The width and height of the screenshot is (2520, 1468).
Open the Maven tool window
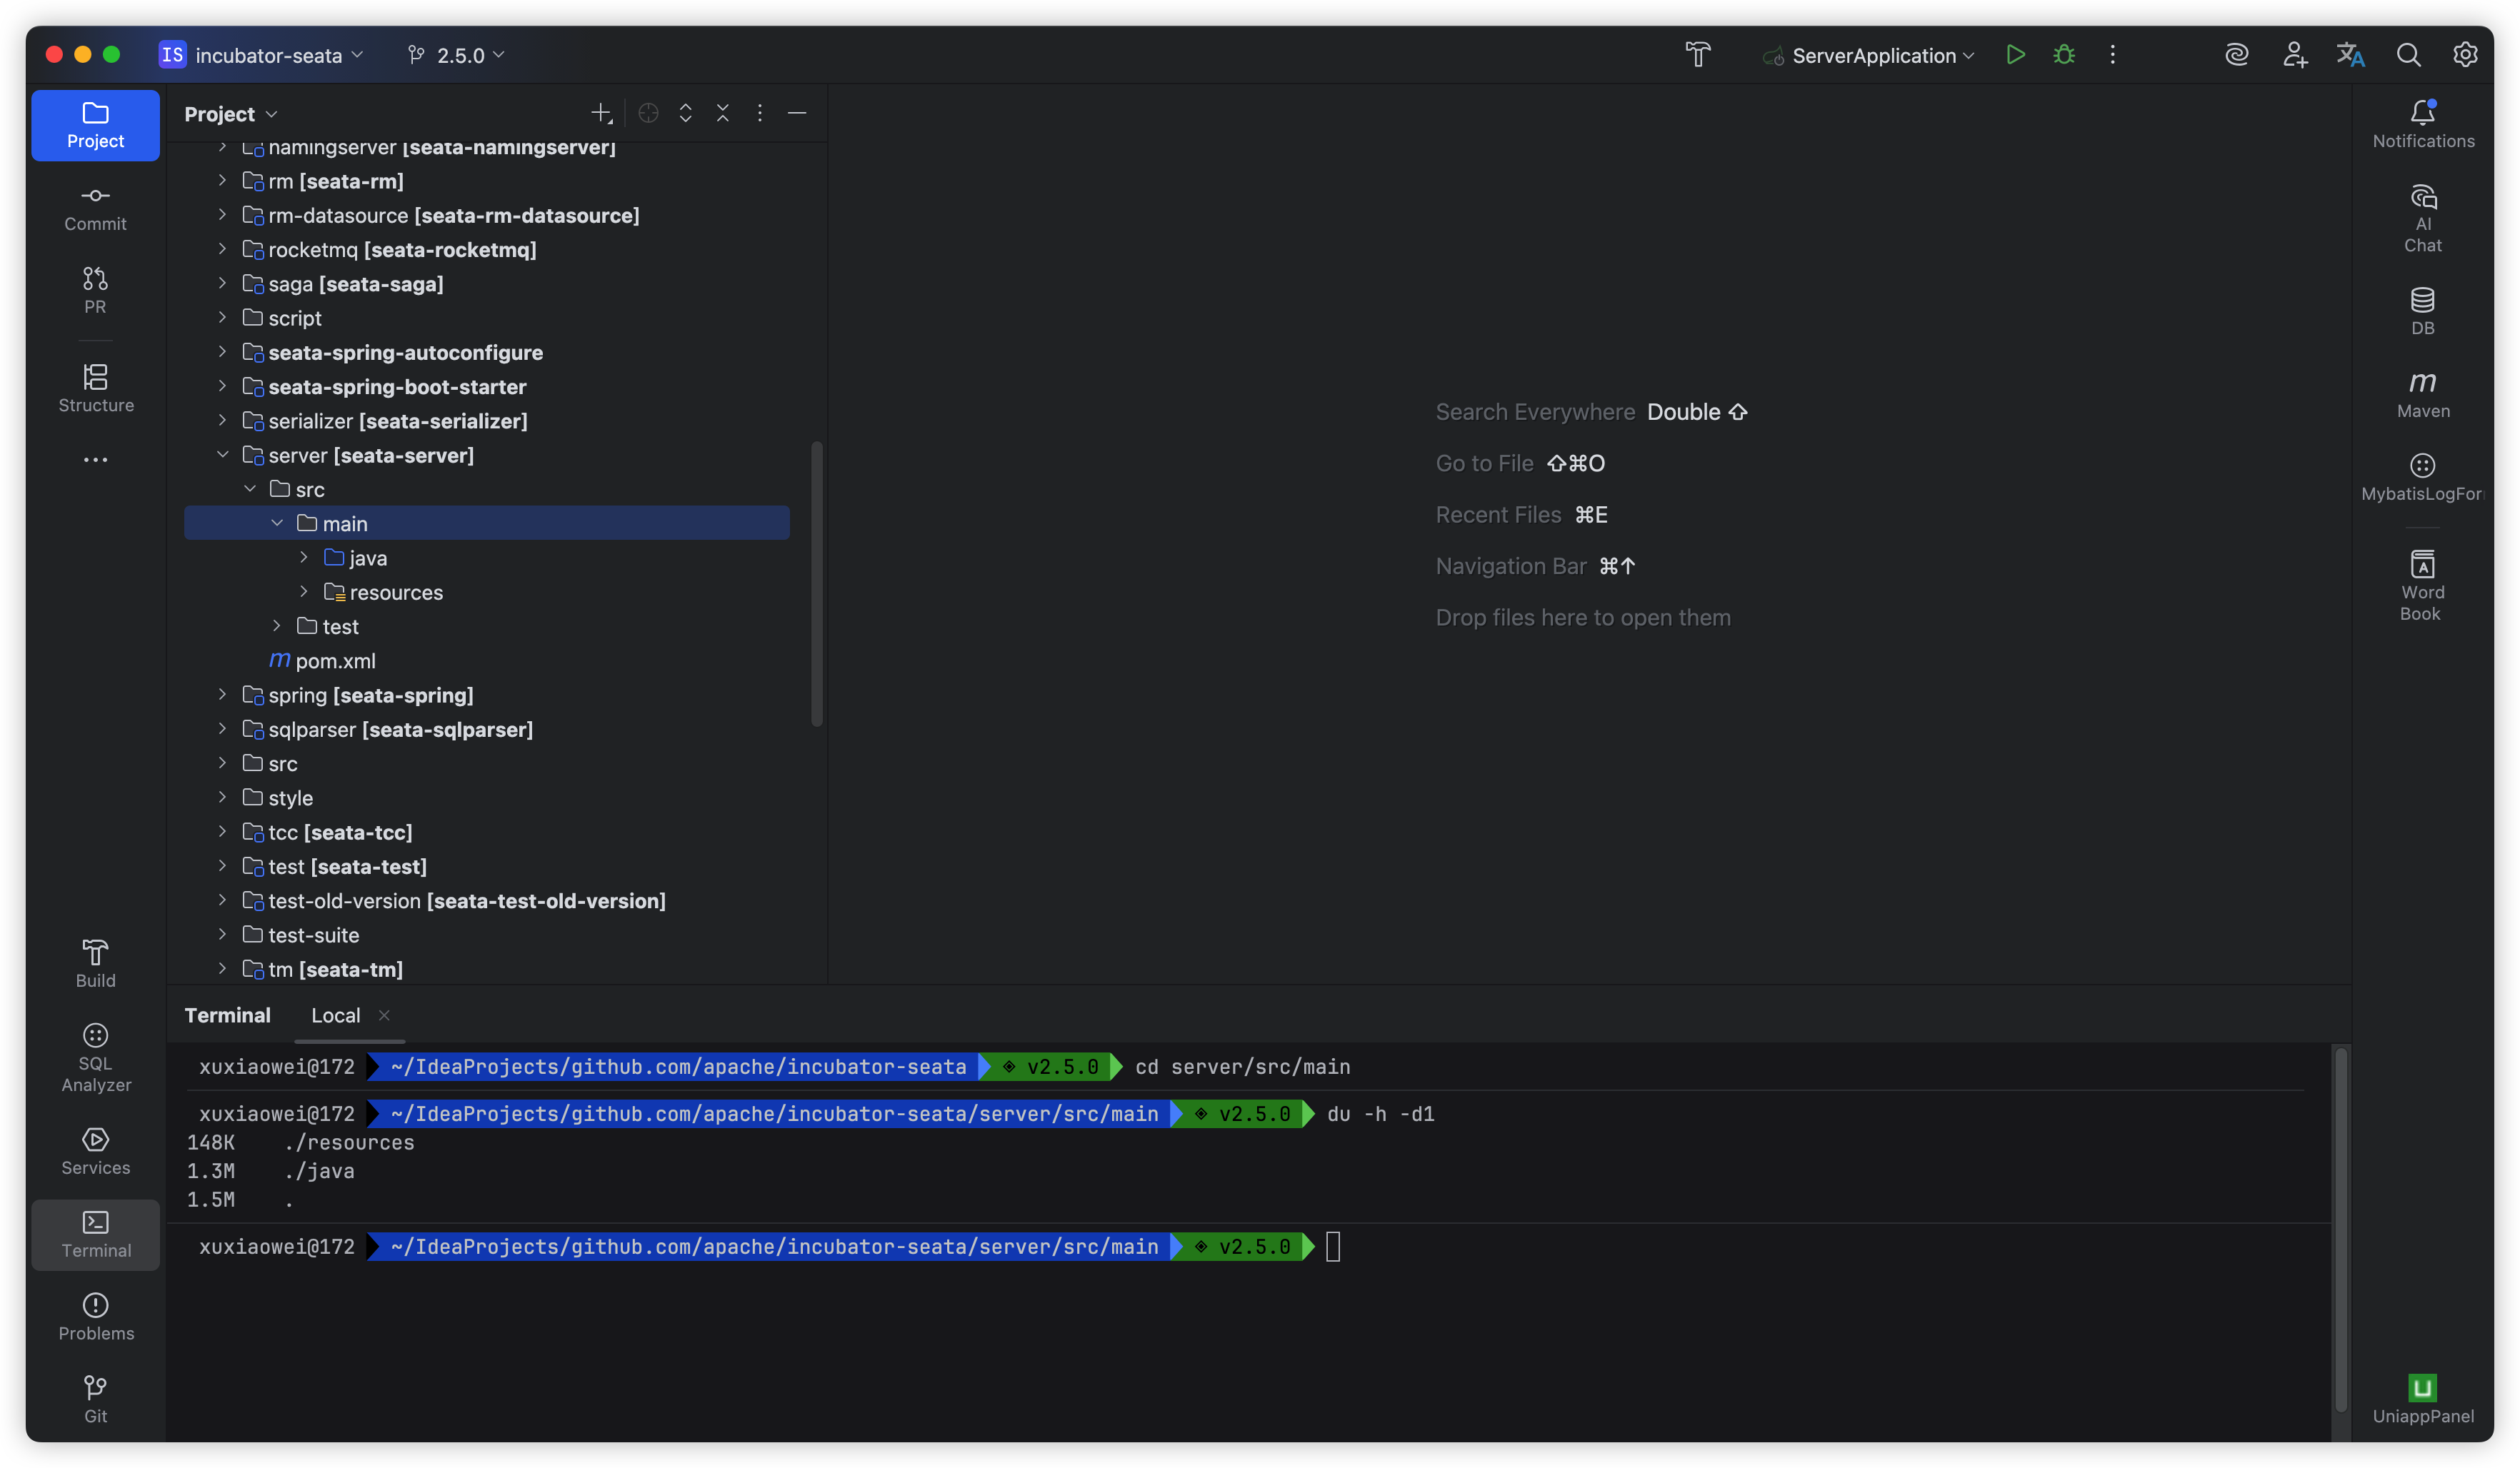[x=2422, y=393]
